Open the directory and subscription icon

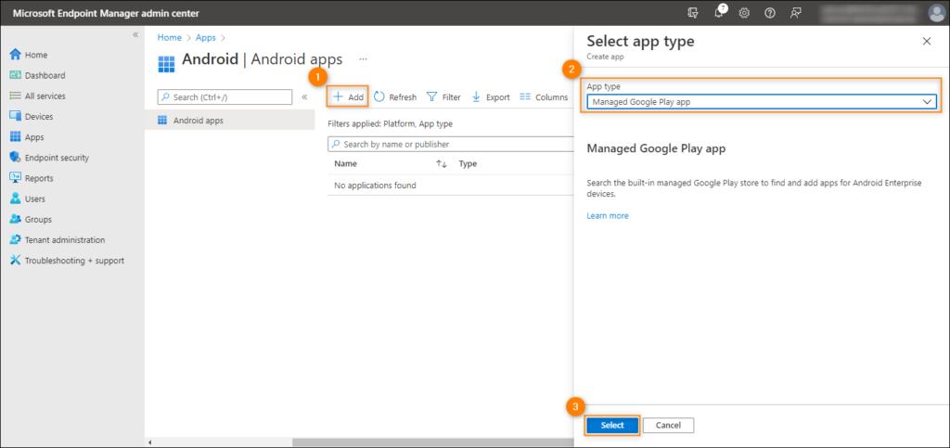click(693, 13)
